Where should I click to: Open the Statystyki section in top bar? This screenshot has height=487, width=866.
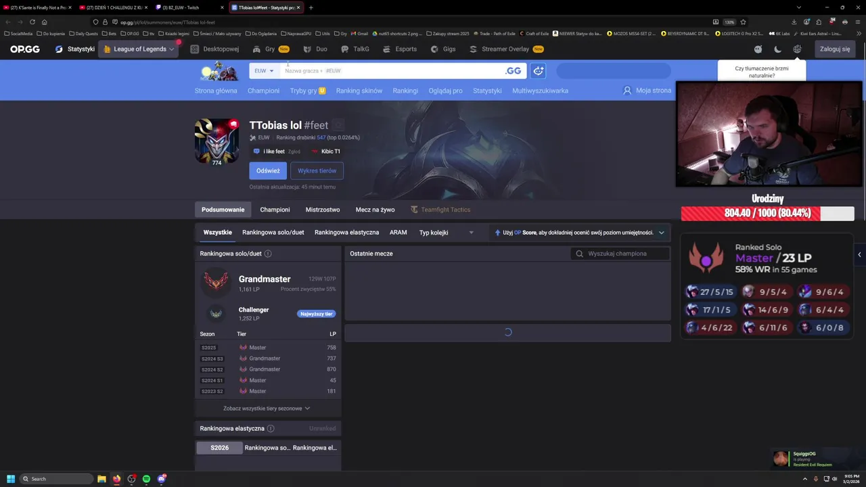pos(75,49)
